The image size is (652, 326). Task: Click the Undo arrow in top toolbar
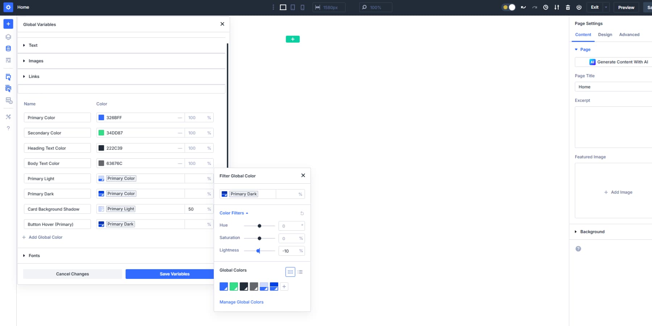pos(523,7)
